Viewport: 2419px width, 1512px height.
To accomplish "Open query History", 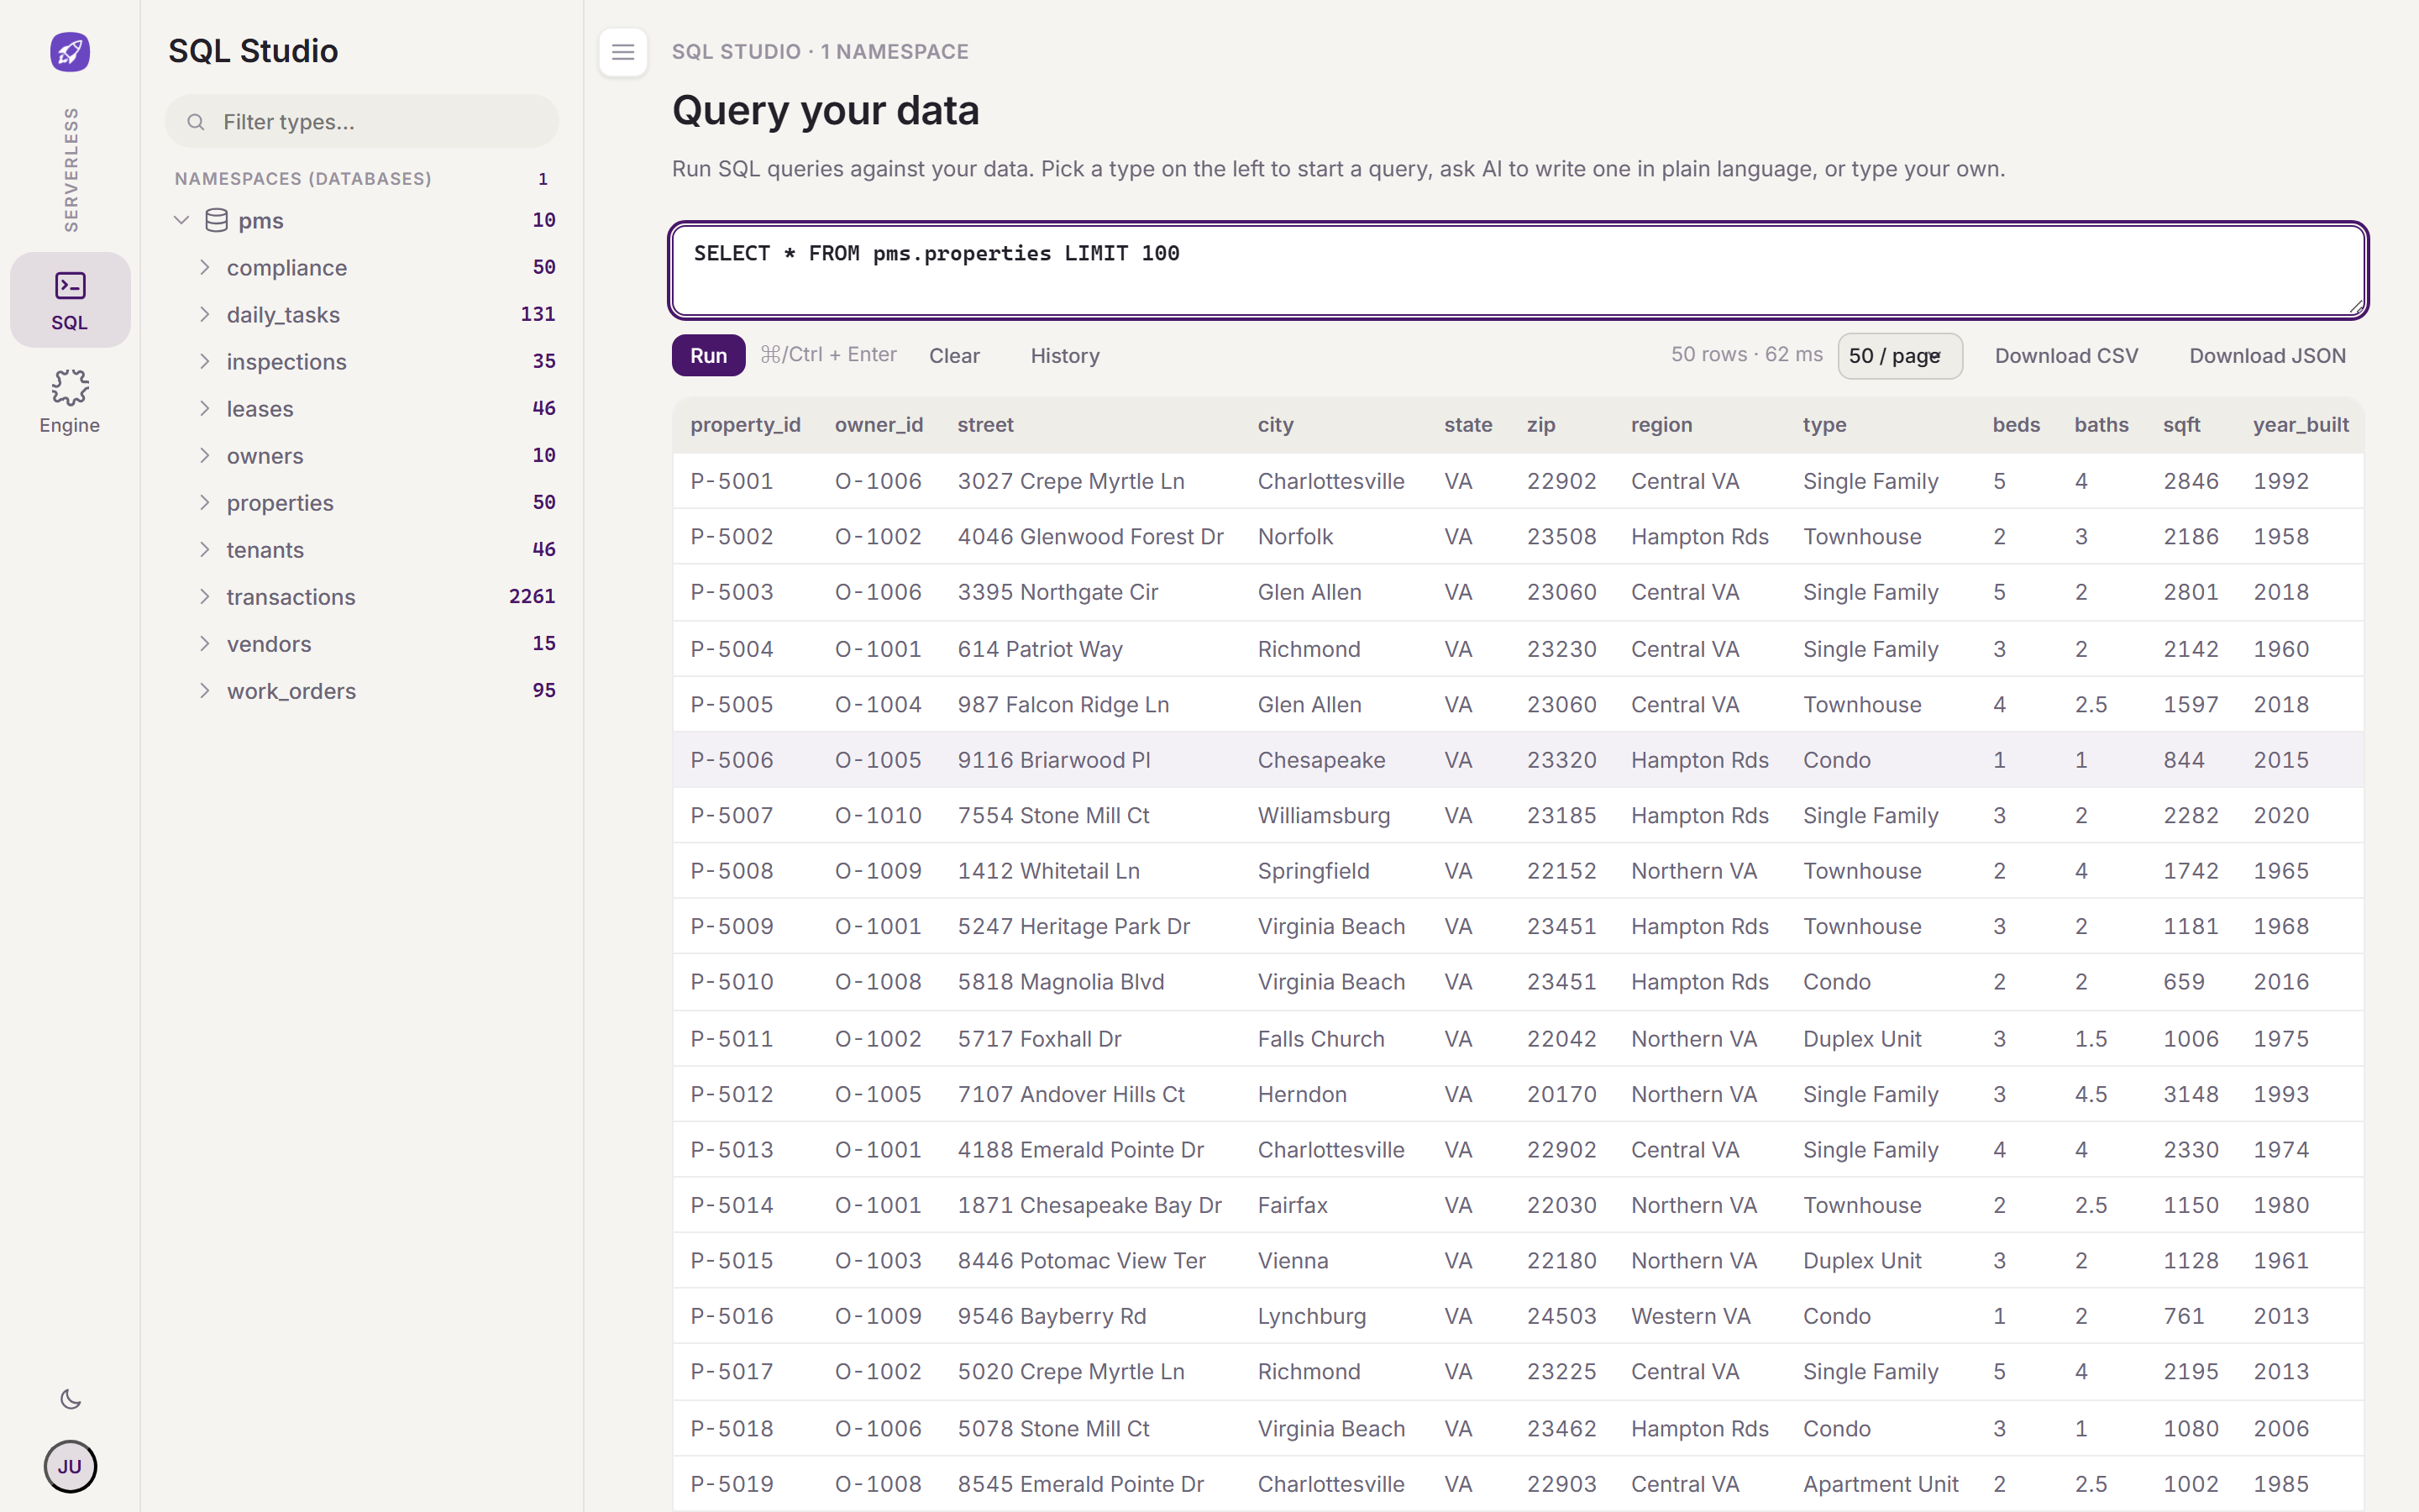I will (x=1064, y=355).
